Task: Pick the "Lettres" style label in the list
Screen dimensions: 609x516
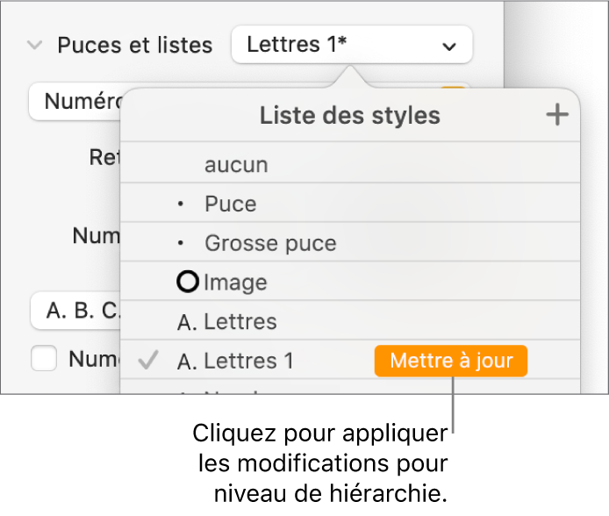Action: 240,322
